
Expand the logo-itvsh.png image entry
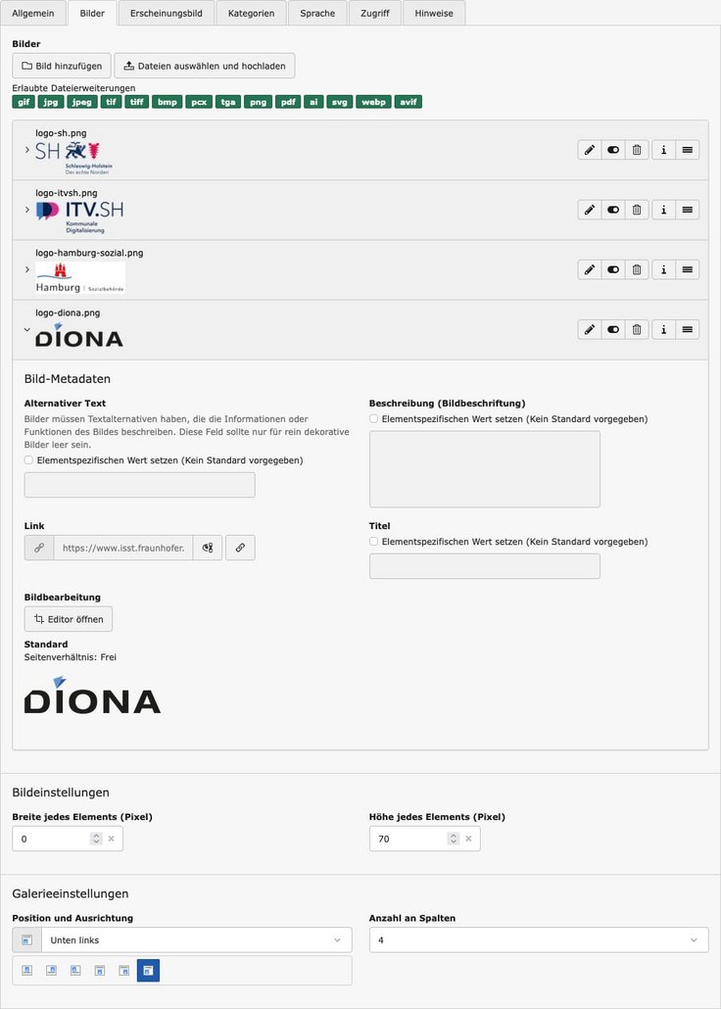(x=27, y=210)
